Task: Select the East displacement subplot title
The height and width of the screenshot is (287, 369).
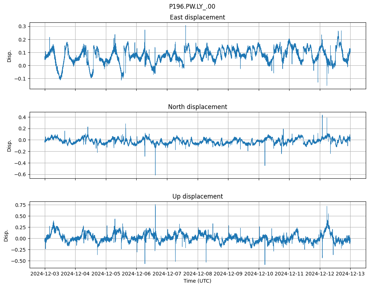Action: [197, 17]
